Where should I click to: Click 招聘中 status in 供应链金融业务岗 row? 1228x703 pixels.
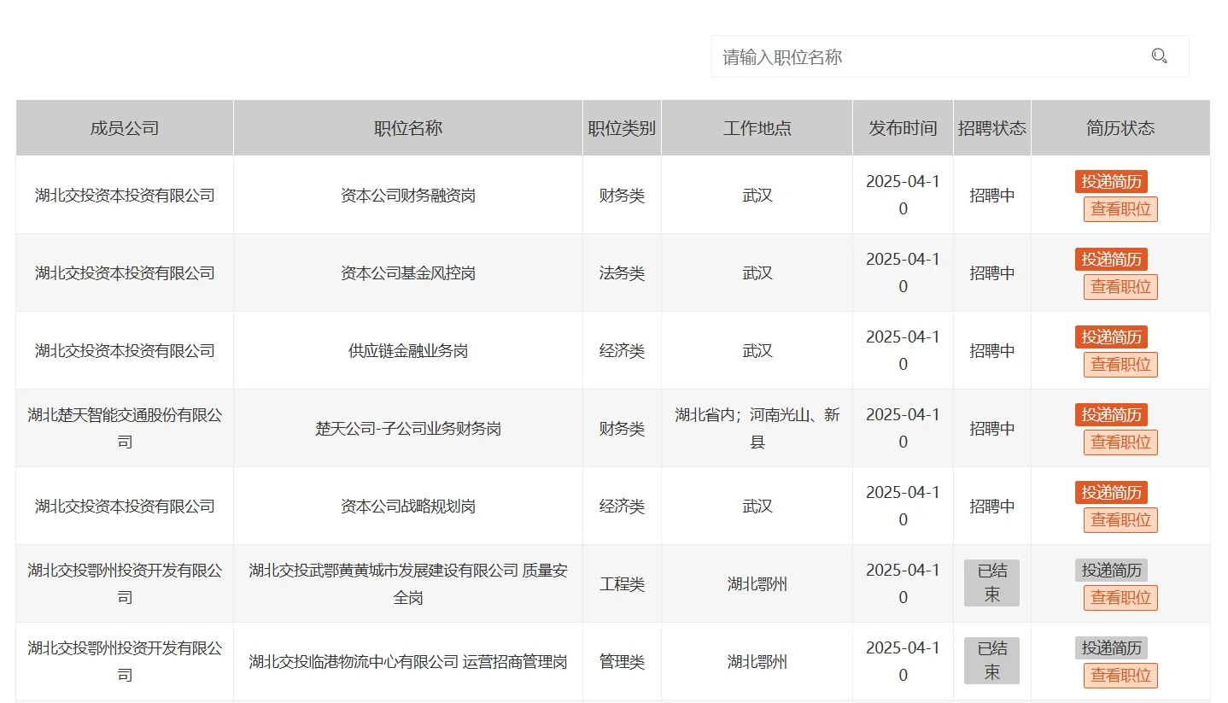(x=992, y=351)
